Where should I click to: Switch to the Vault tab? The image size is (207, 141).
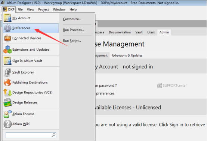click(x=139, y=32)
